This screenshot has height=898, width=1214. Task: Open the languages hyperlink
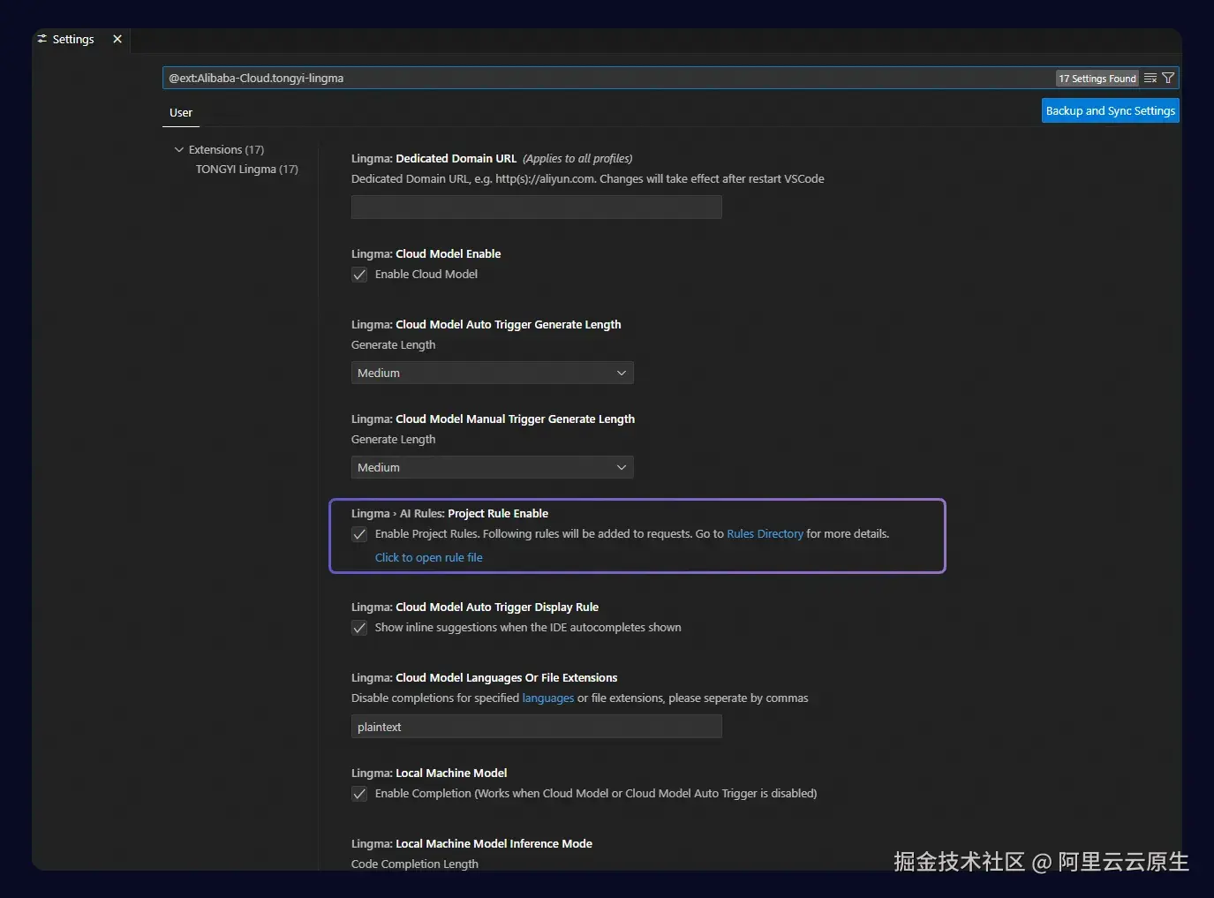(x=548, y=698)
